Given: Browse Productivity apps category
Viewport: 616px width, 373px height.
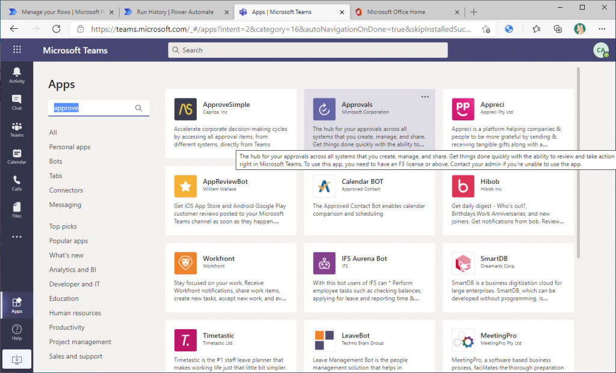Looking at the screenshot, I should (67, 327).
